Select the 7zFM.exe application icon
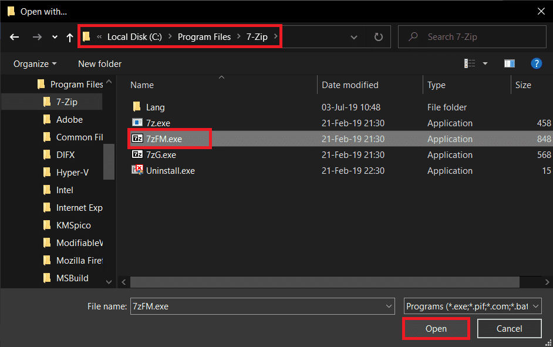The width and height of the screenshot is (553, 347). pos(136,139)
